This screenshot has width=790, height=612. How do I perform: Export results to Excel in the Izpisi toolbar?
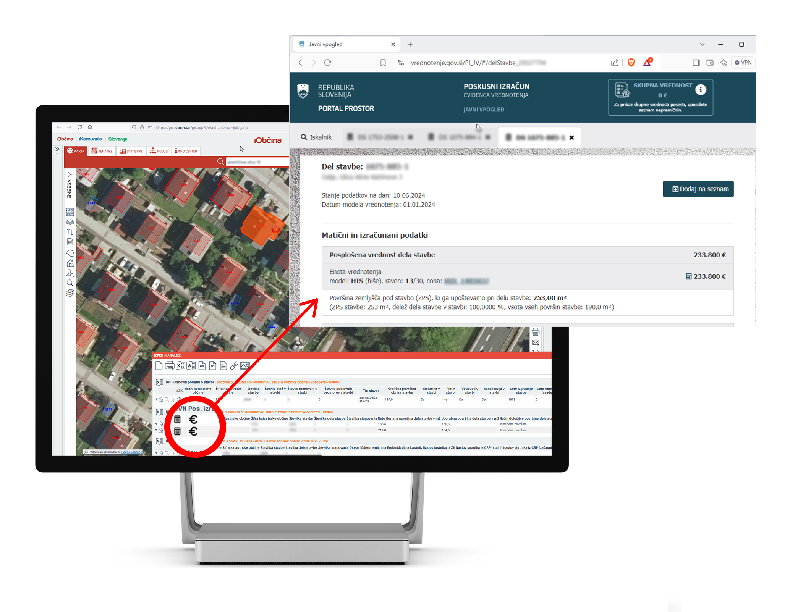coord(180,366)
